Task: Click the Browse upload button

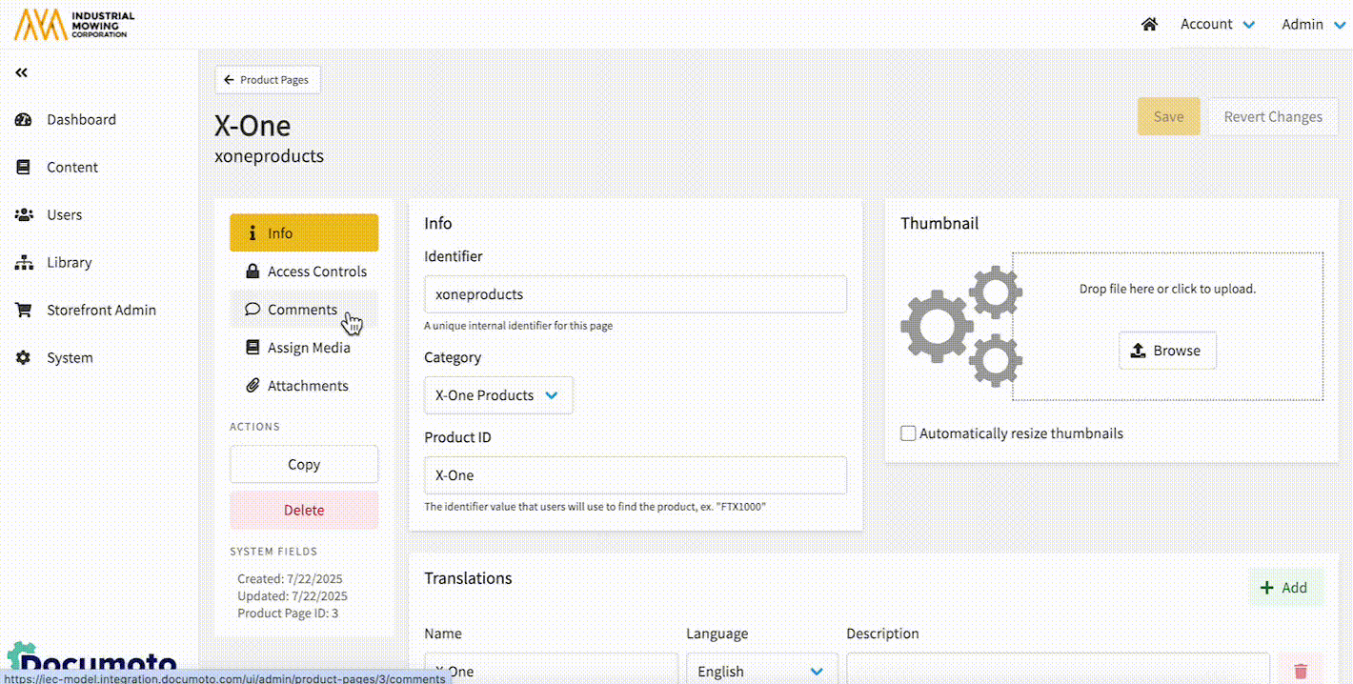Action: click(x=1166, y=351)
